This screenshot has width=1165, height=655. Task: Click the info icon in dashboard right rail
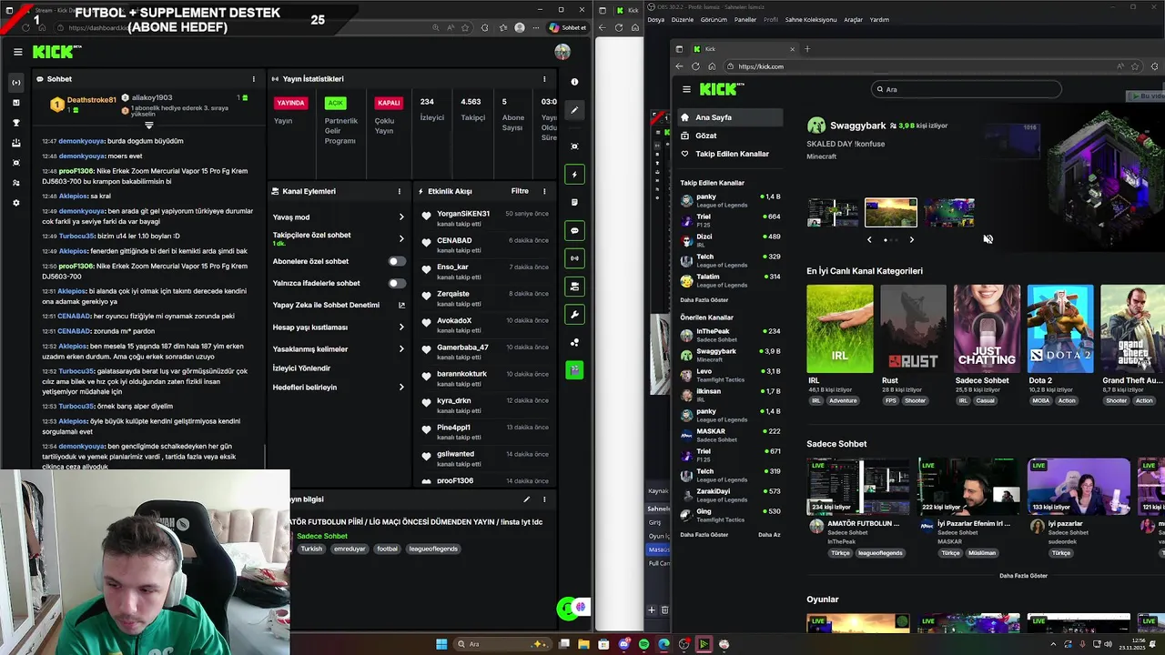tap(574, 82)
